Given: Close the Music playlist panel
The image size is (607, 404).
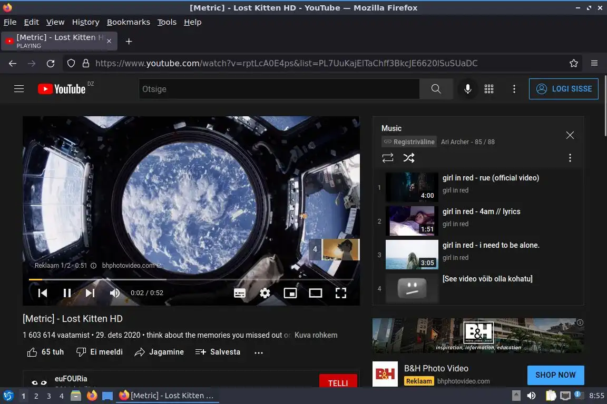Looking at the screenshot, I should [x=570, y=135].
